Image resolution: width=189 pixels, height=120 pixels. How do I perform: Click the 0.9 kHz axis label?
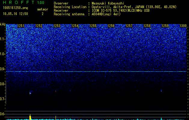point(2,69)
